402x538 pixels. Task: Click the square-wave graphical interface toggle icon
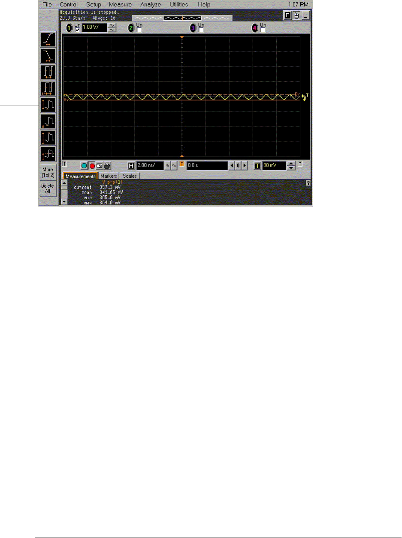[x=287, y=15]
